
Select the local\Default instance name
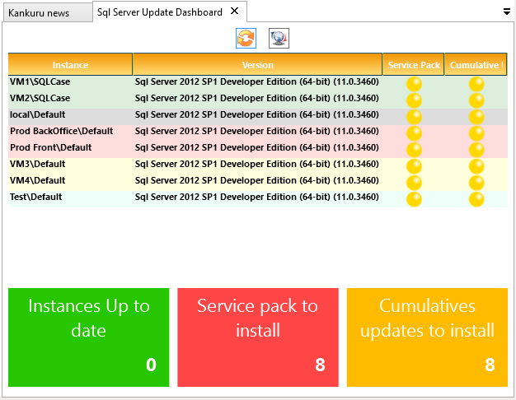[x=38, y=114]
